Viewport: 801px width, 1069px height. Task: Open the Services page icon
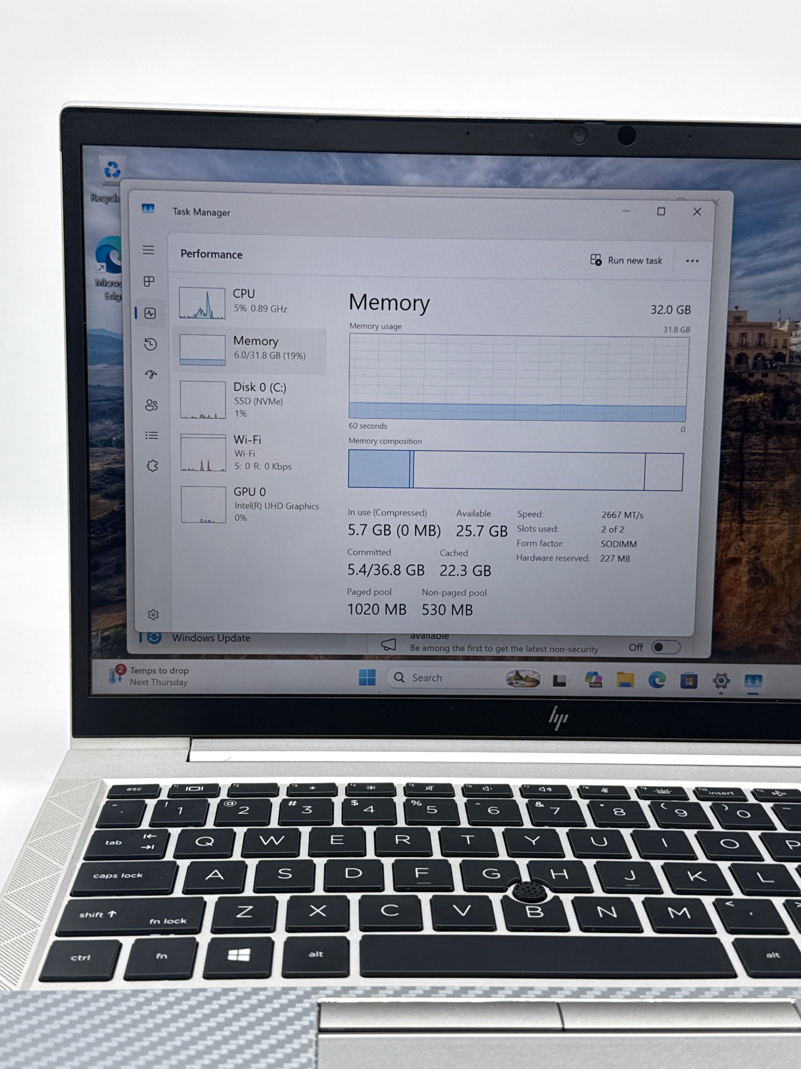(152, 466)
